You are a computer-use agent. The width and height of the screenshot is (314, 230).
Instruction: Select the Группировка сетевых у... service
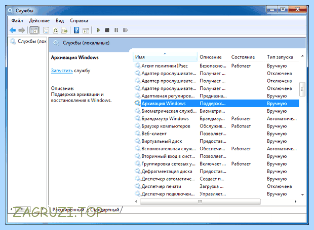pyautogui.click(x=216, y=164)
